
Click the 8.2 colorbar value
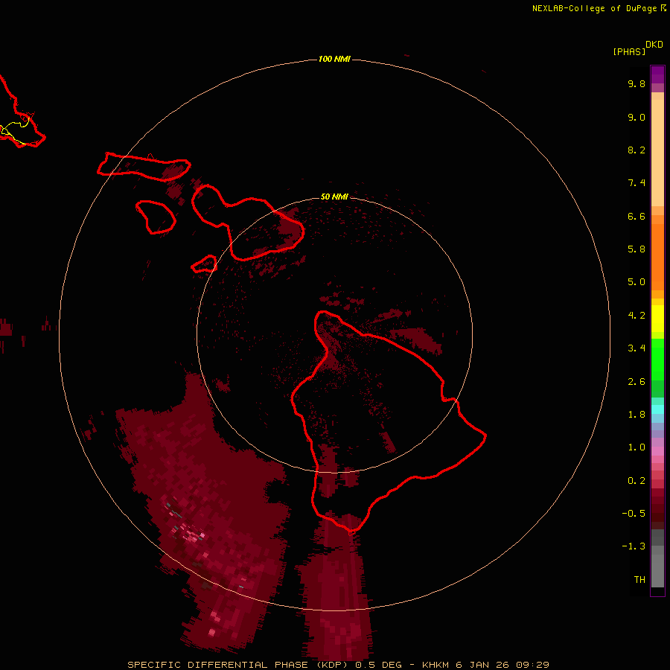(x=636, y=150)
